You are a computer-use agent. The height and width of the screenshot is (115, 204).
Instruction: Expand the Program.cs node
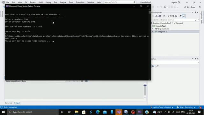pos(152,32)
